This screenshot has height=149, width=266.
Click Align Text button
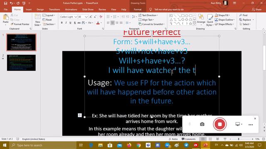point(146,19)
